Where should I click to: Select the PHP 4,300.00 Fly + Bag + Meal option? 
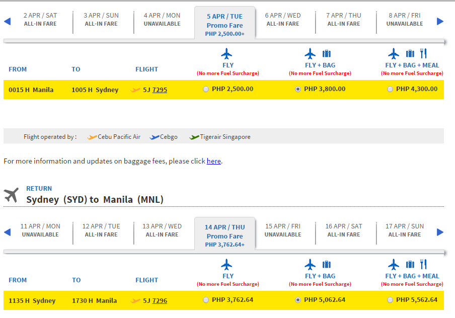coord(390,89)
